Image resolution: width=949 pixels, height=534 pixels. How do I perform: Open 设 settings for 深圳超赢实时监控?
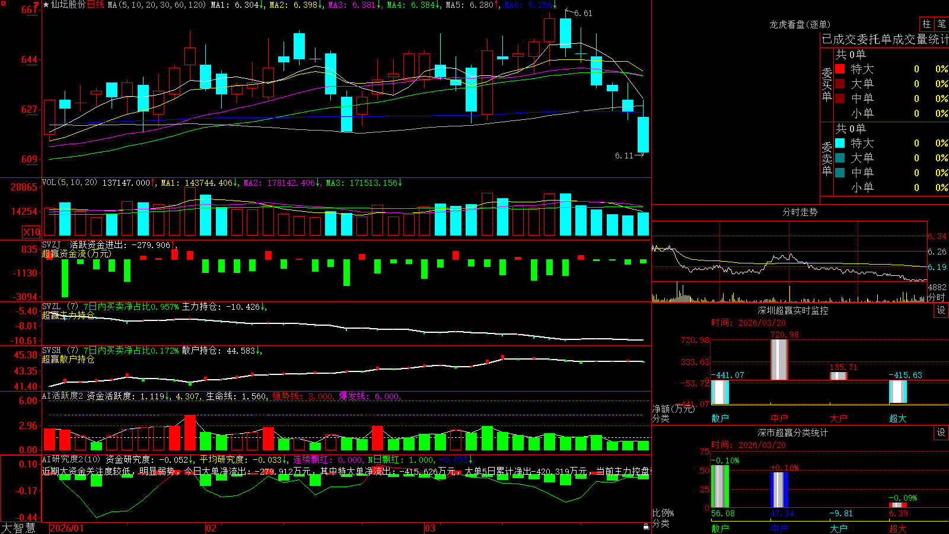tap(941, 310)
